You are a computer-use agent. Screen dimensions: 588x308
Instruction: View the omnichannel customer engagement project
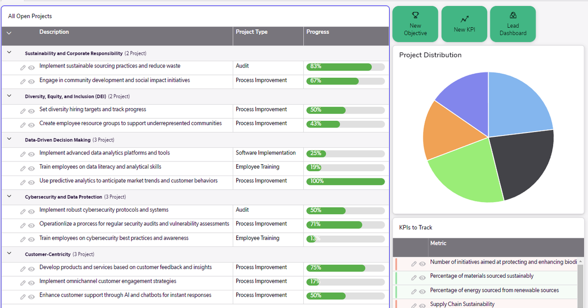coord(31,283)
